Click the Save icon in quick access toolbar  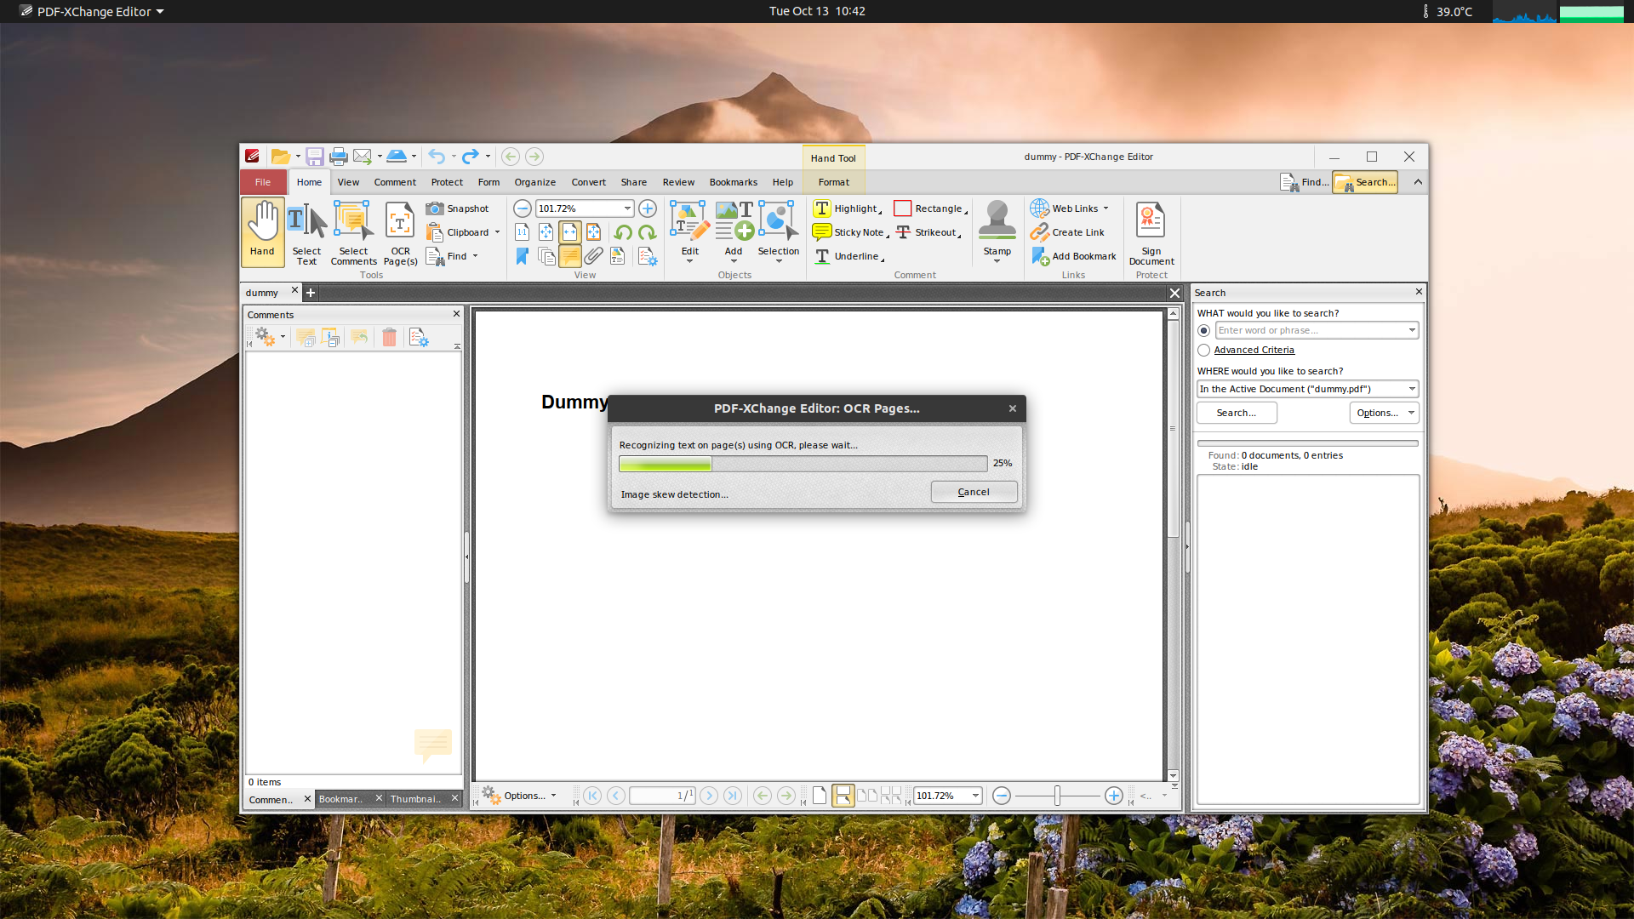(315, 157)
